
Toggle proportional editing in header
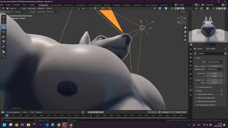pyautogui.click(x=103, y=8)
